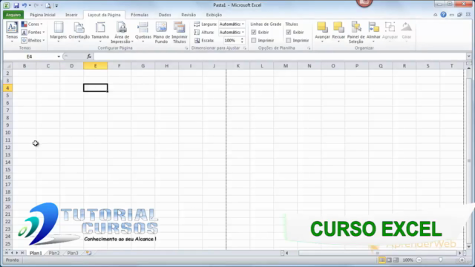Click zoom out minus button
The height and width of the screenshot is (267, 475).
click(419, 260)
